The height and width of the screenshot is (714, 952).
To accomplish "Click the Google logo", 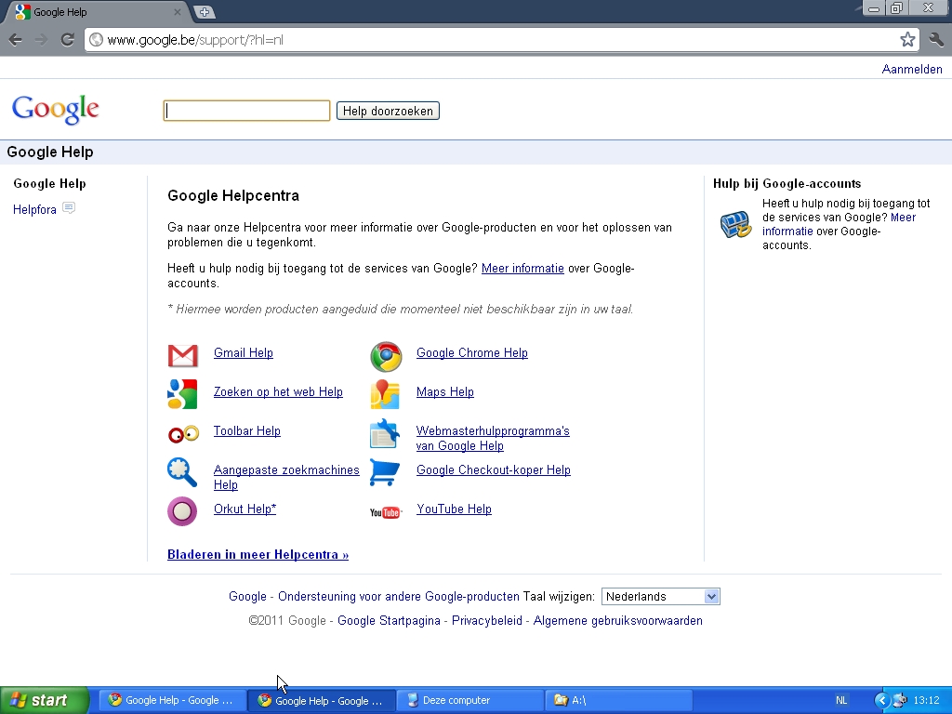I will (55, 110).
